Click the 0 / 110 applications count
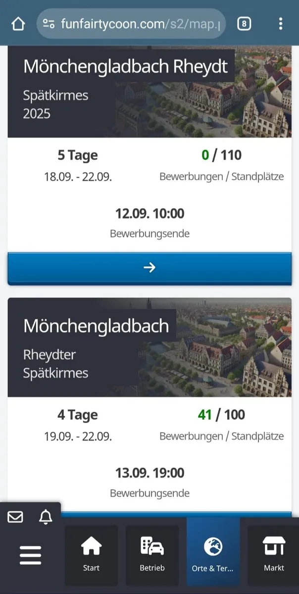Viewport: 299px width, 594px height. coord(221,155)
